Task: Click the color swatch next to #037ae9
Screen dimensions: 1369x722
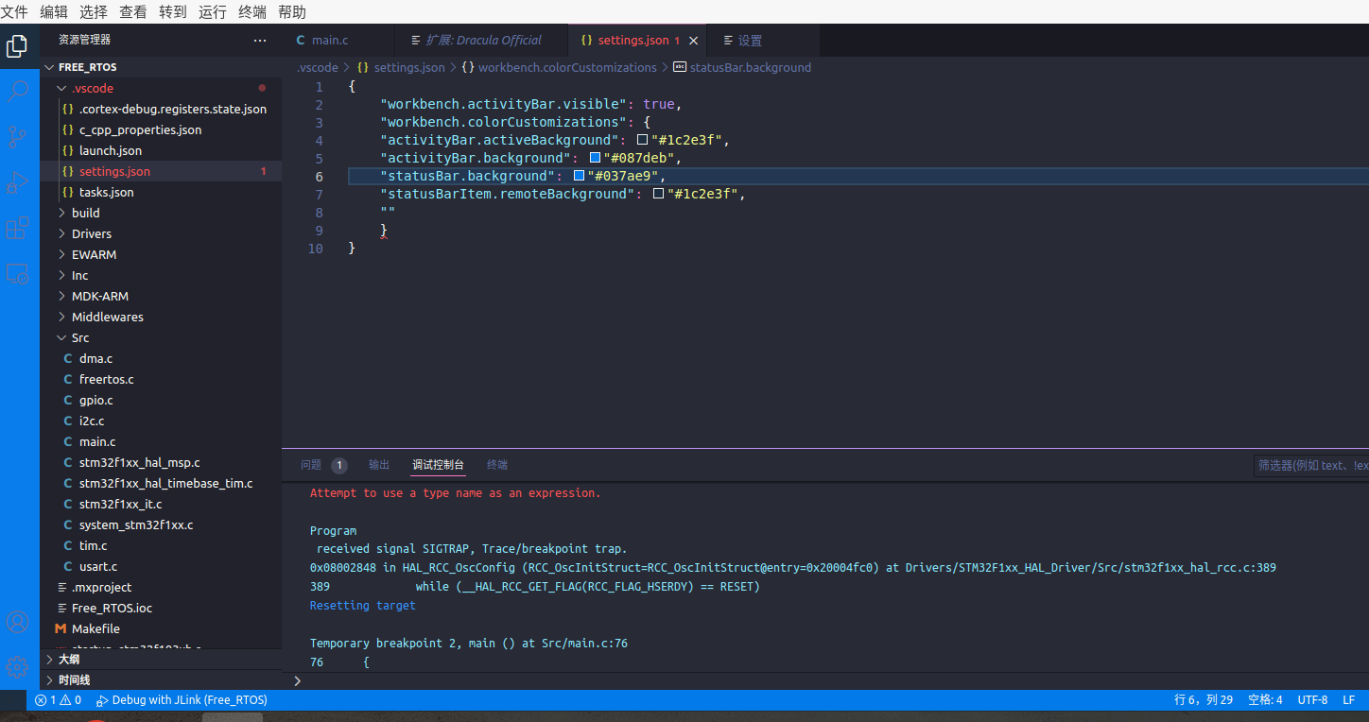Action: [579, 175]
